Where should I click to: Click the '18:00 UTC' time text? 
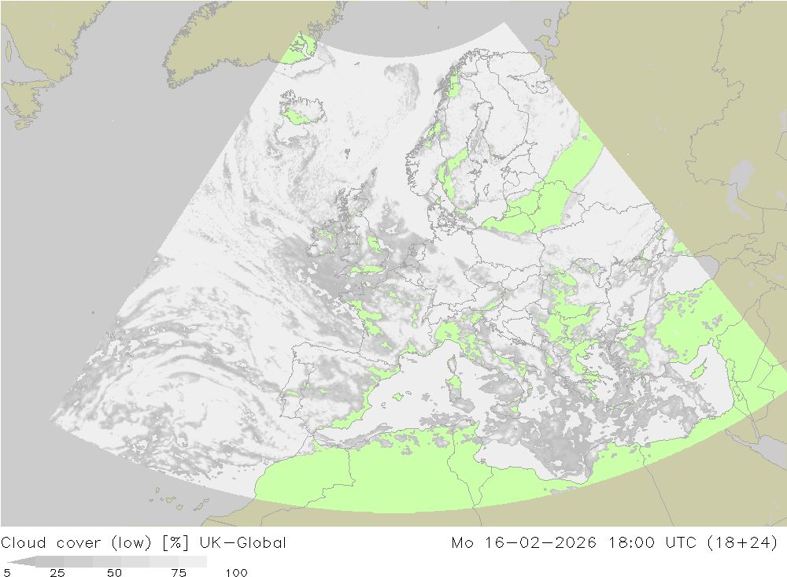pos(652,543)
